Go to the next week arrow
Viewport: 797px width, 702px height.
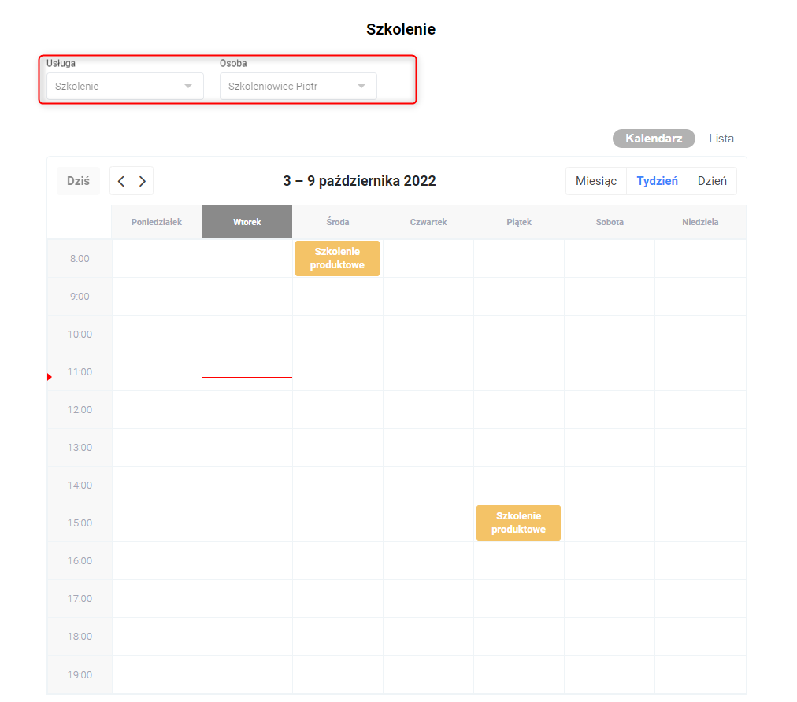point(143,181)
